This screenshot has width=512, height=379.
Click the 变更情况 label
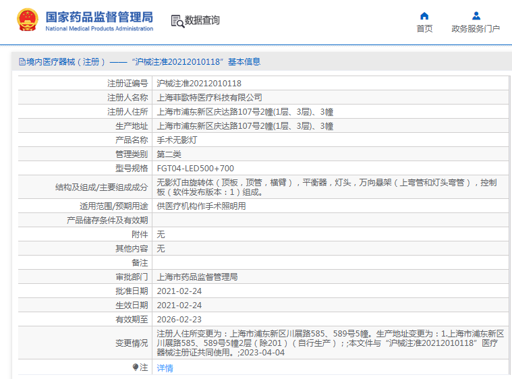[132, 343]
